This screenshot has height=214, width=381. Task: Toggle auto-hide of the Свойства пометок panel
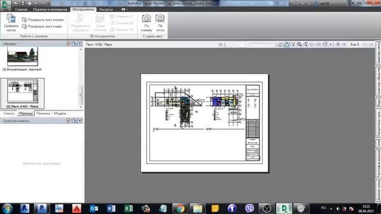click(74, 121)
